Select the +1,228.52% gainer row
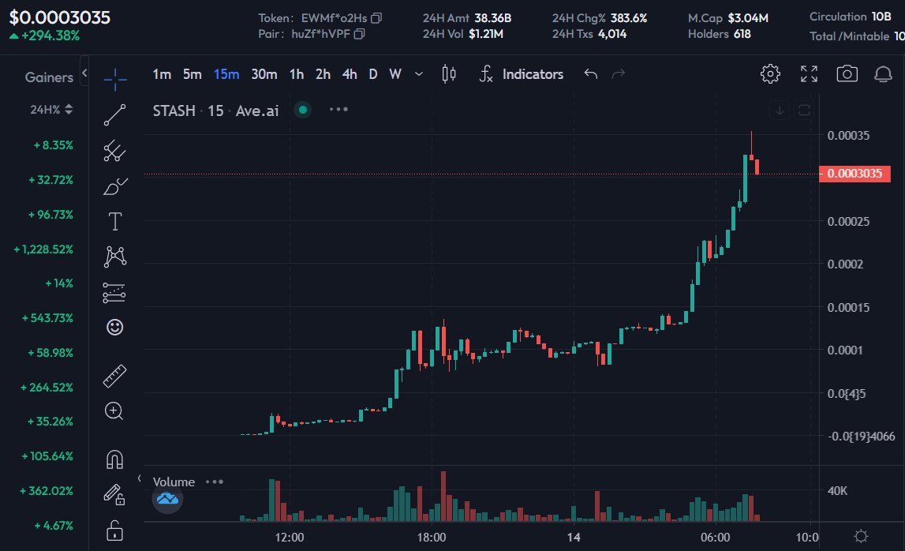 tap(44, 249)
